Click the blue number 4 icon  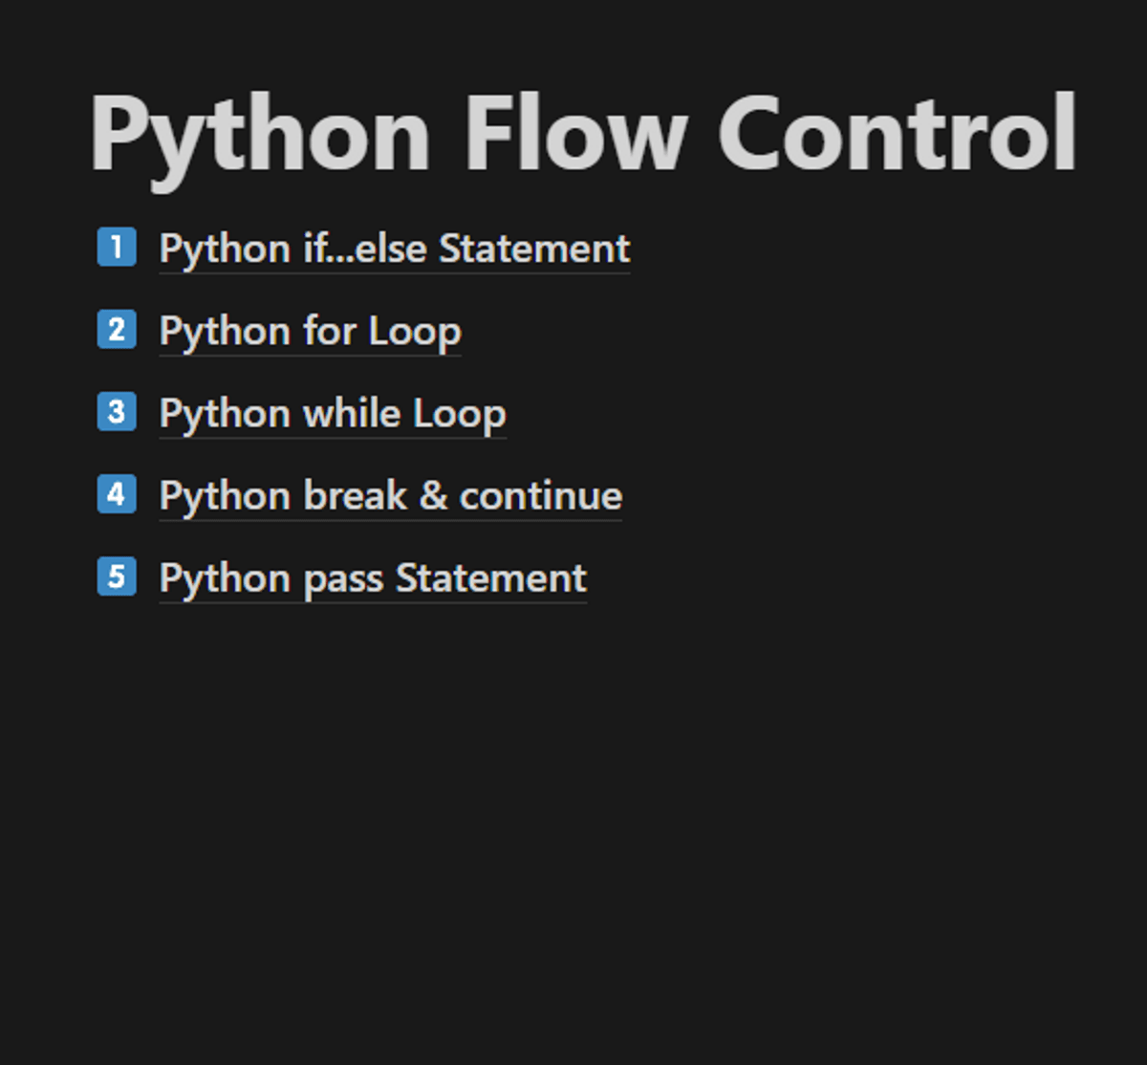pos(117,494)
